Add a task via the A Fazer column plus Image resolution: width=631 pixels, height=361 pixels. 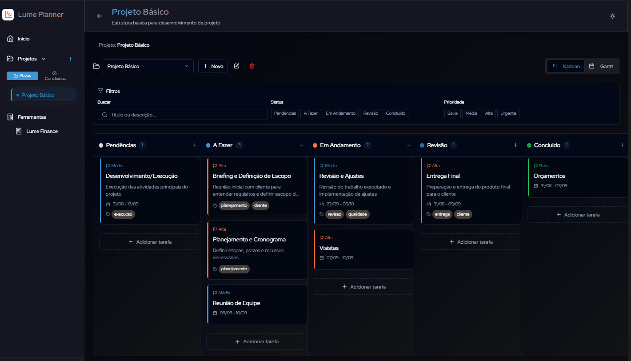[x=302, y=145]
